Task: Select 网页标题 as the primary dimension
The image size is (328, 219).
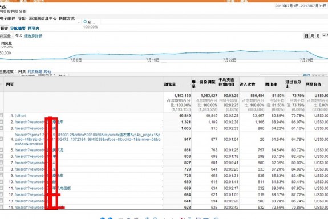Action: tap(35, 71)
